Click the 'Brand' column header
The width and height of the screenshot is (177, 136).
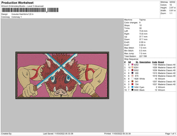pos(161,62)
